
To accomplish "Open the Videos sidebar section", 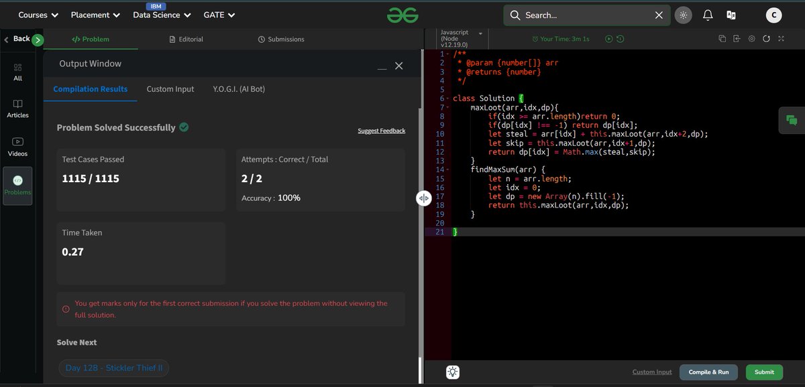I will (x=17, y=147).
